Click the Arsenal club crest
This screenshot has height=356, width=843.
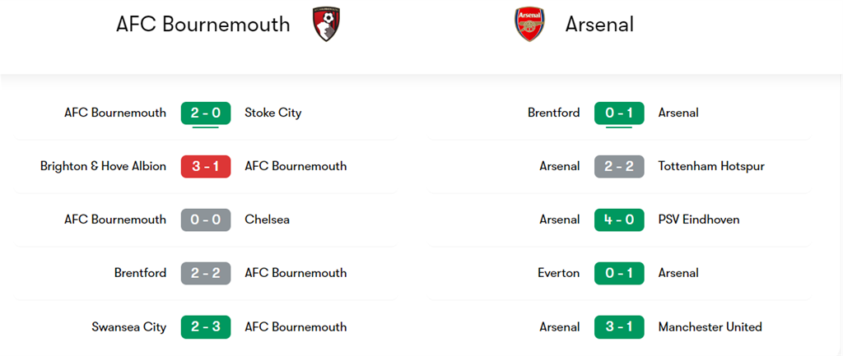point(529,24)
